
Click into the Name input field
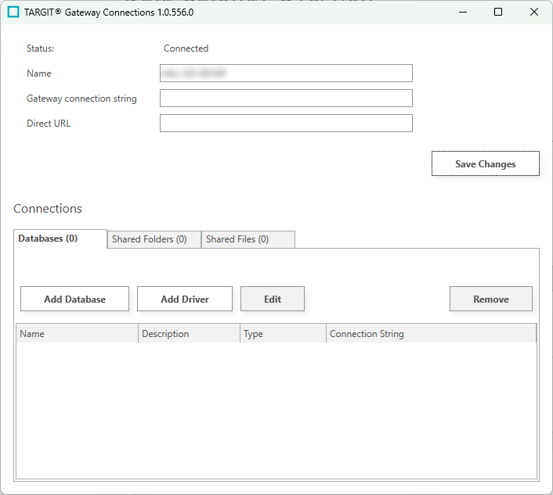coord(286,74)
